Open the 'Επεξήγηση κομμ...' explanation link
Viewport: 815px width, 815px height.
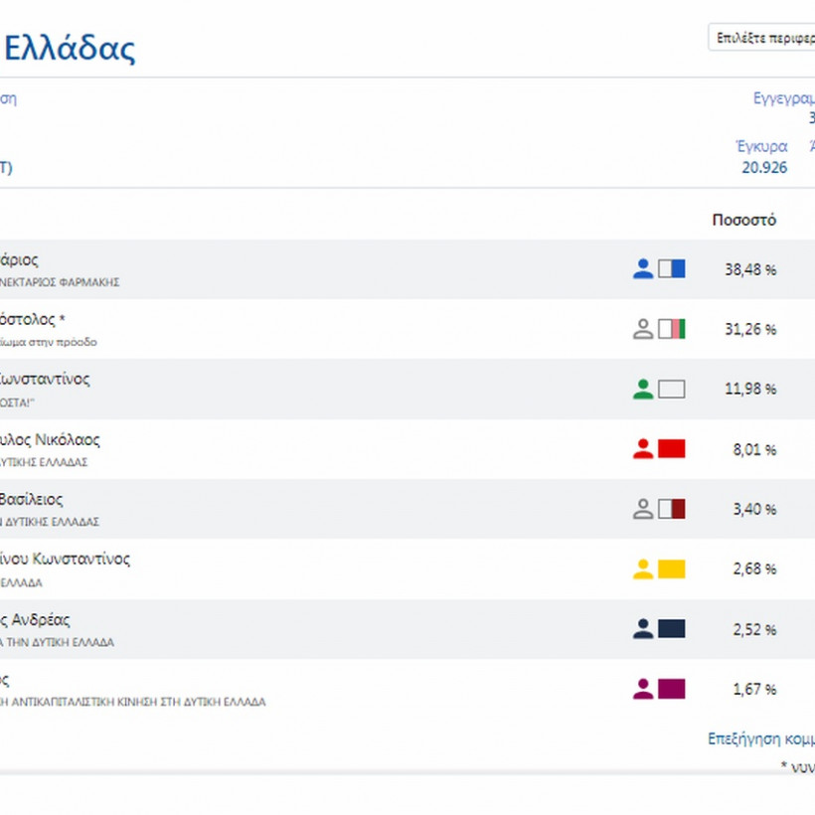(760, 738)
